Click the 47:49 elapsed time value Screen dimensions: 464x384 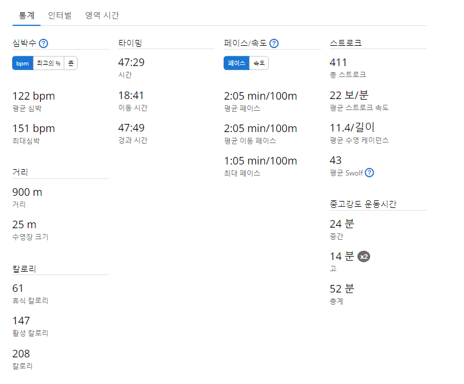pyautogui.click(x=131, y=128)
